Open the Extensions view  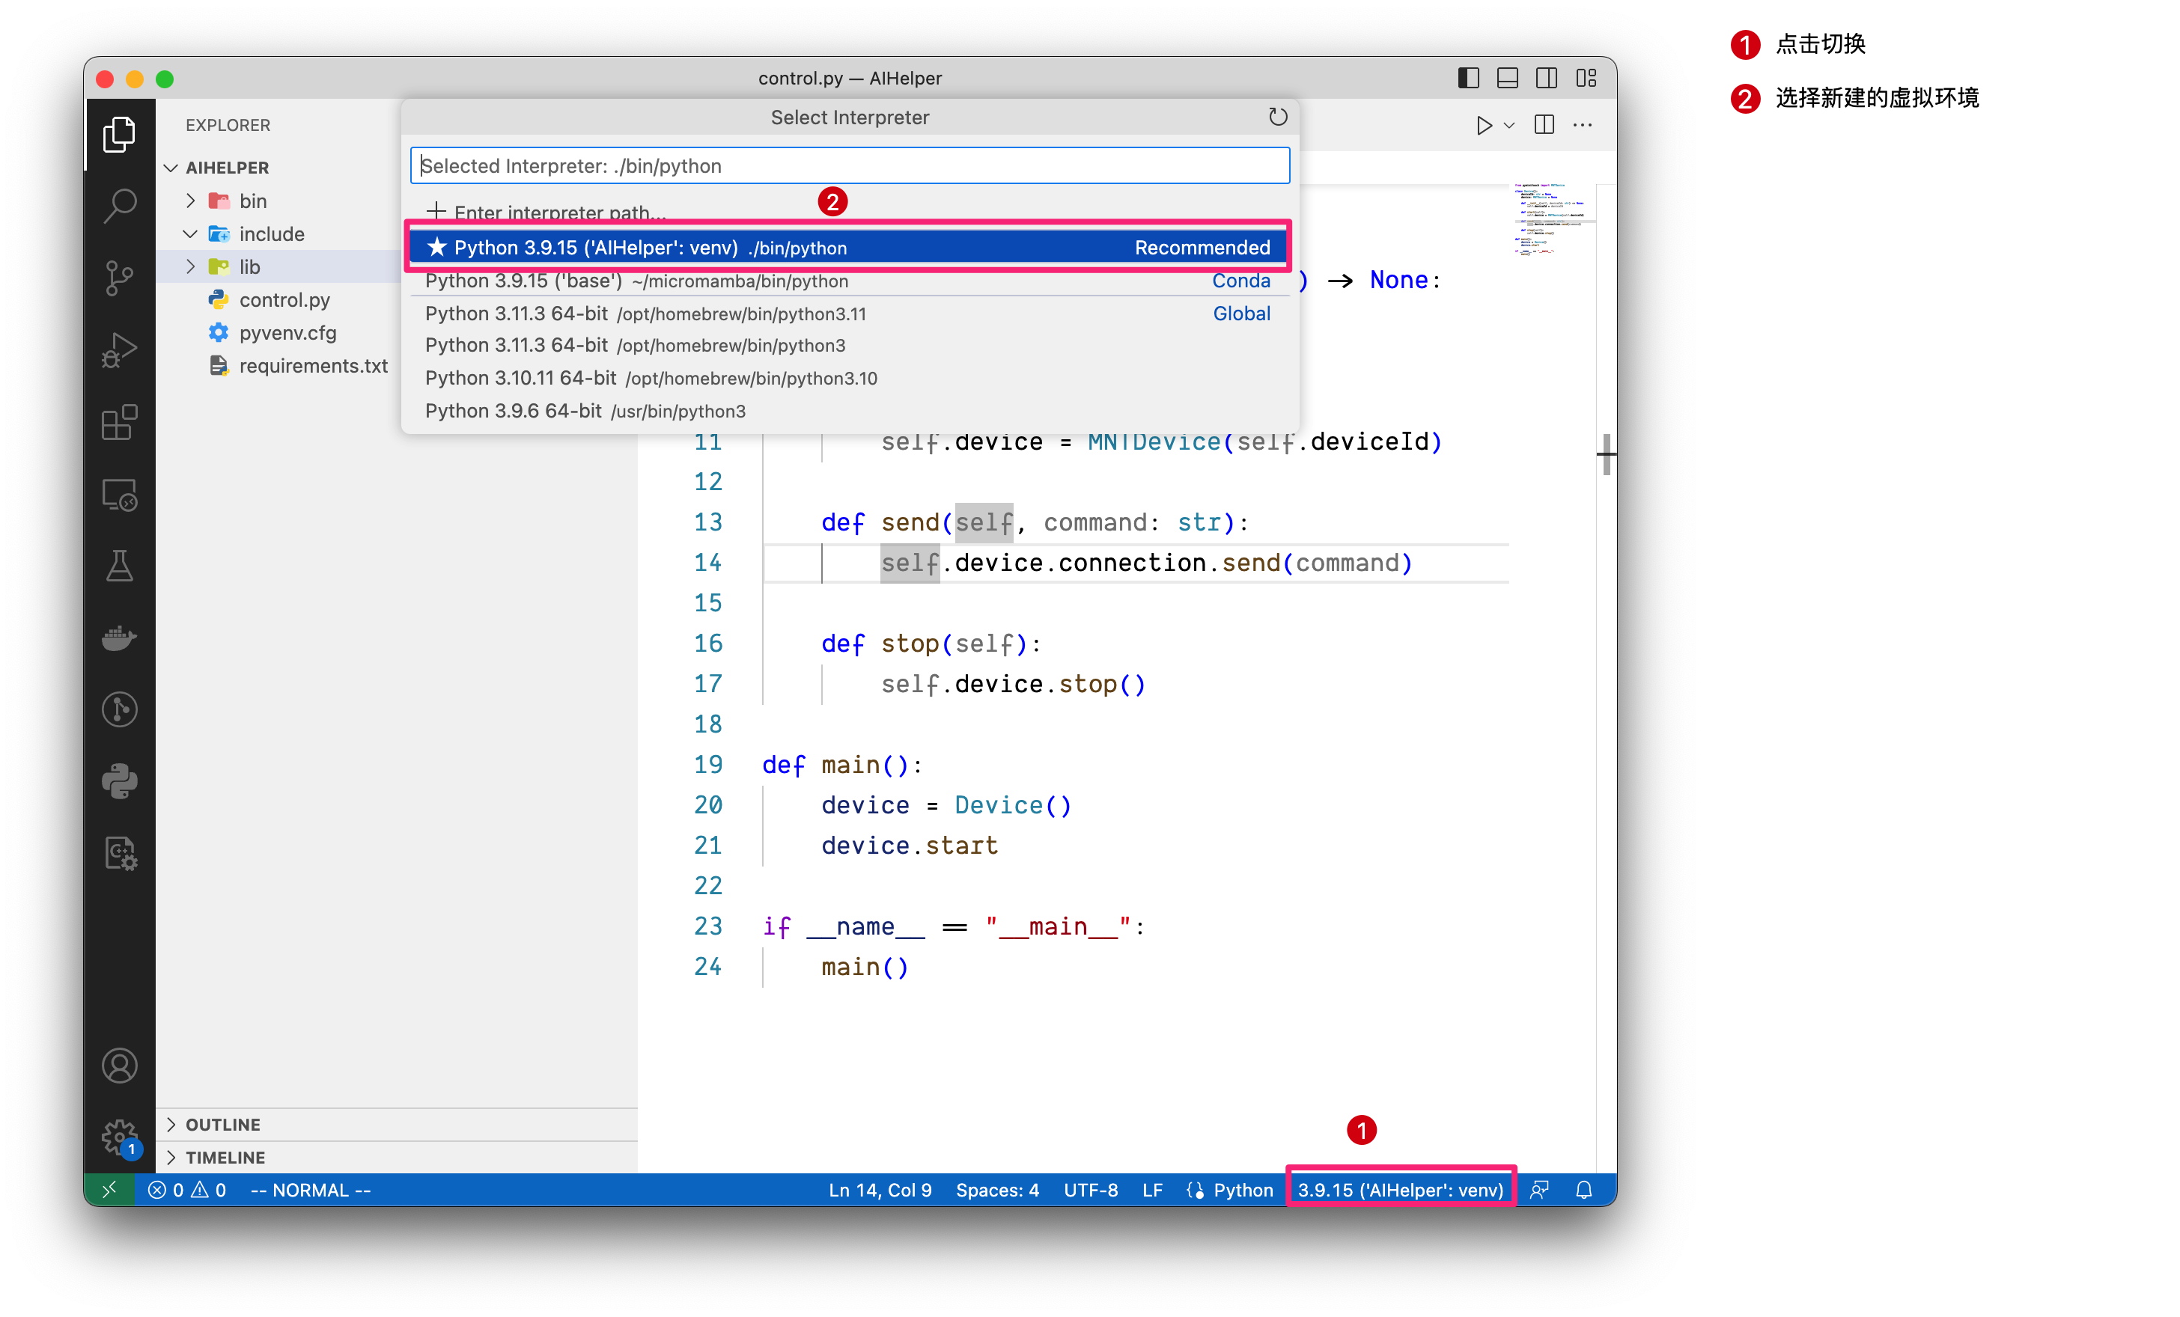(x=120, y=423)
